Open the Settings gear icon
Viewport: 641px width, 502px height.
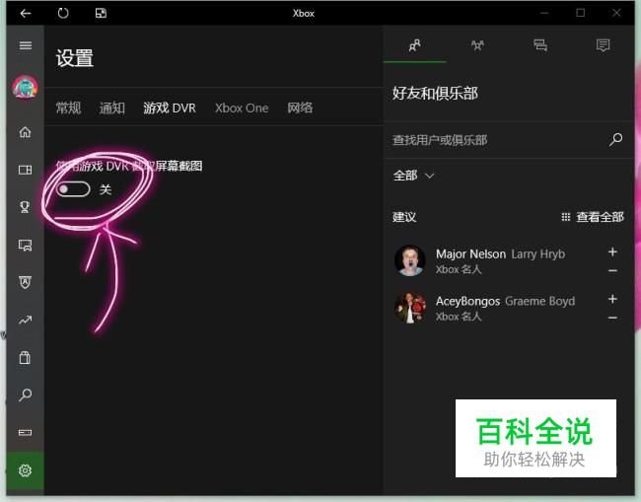pos(25,470)
